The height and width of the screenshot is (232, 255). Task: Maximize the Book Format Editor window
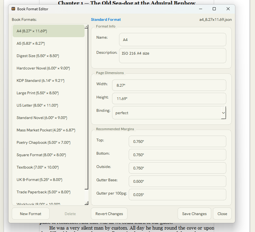214,9
